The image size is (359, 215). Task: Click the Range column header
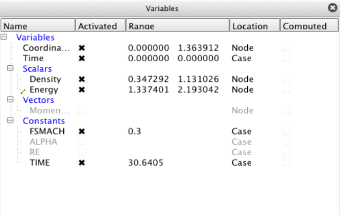(177, 26)
